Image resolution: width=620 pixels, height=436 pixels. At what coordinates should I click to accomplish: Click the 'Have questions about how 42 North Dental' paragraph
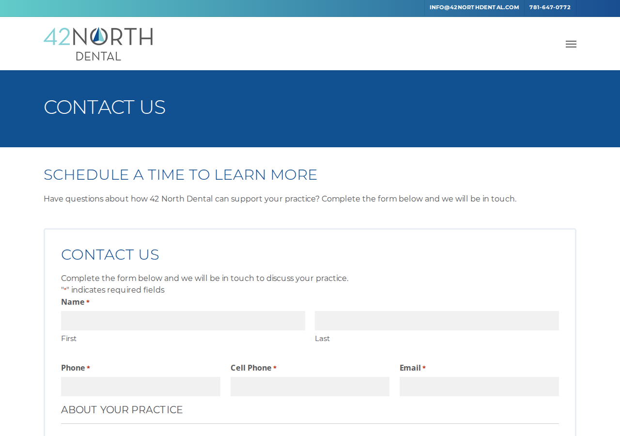[280, 199]
